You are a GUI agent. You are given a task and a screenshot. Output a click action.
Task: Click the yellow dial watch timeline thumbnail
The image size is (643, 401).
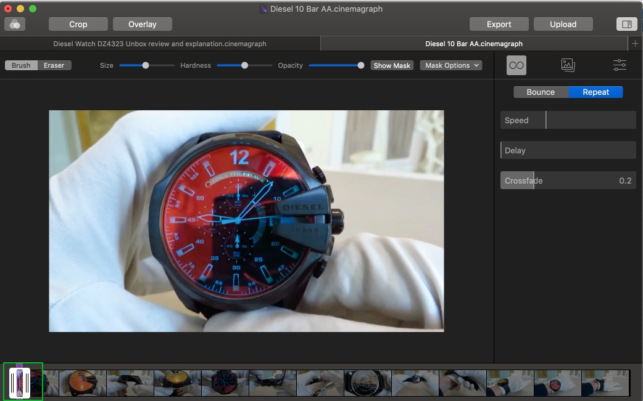(178, 383)
